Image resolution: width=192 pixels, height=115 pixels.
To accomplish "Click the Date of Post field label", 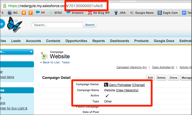I will click(x=91, y=112).
